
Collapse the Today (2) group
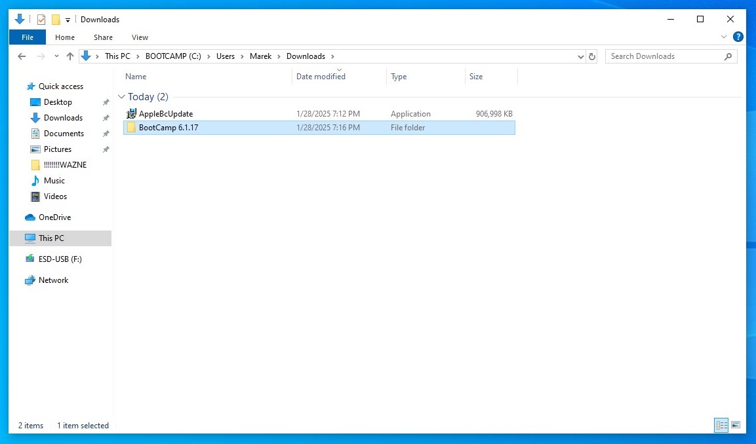pyautogui.click(x=121, y=97)
